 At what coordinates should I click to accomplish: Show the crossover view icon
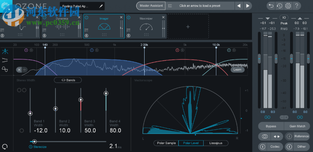point(5,52)
